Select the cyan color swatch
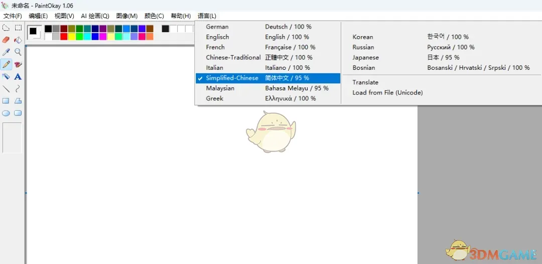The height and width of the screenshot is (264, 542). pyautogui.click(x=87, y=36)
